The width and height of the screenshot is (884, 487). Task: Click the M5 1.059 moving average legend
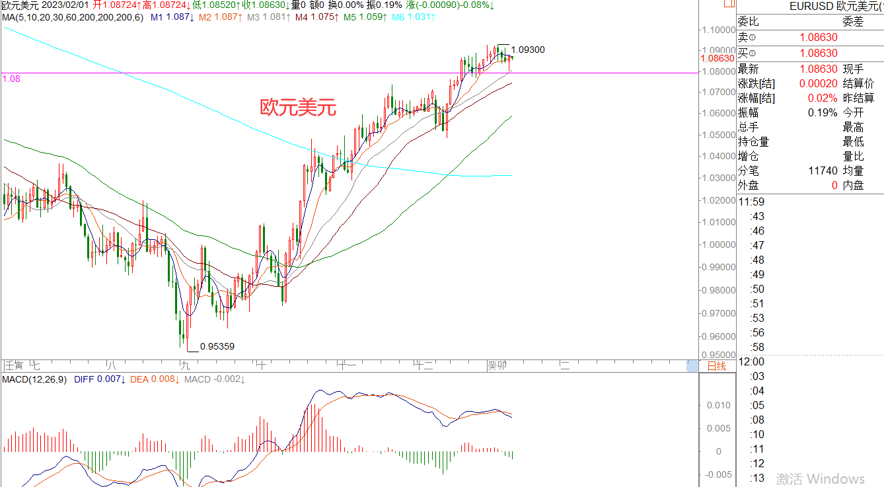[x=365, y=17]
